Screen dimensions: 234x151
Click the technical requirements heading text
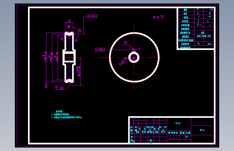point(59,111)
